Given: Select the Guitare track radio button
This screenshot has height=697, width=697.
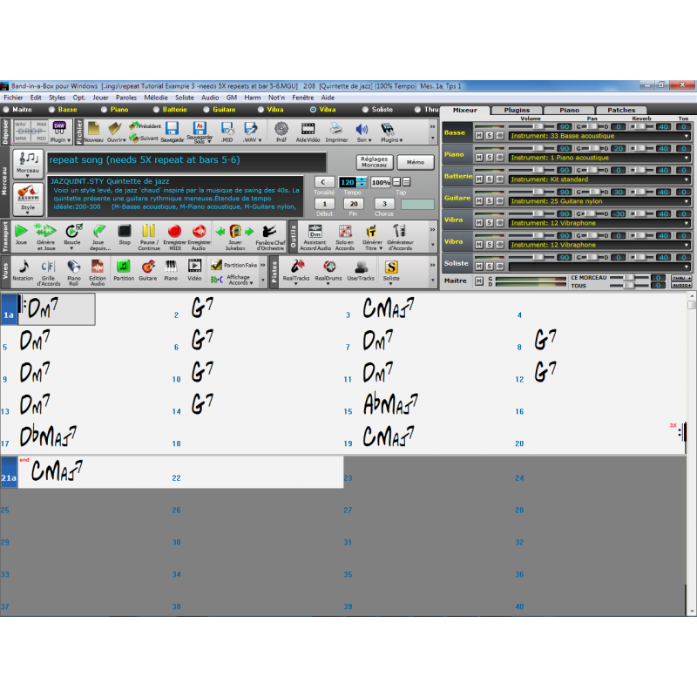Looking at the screenshot, I should [206, 110].
